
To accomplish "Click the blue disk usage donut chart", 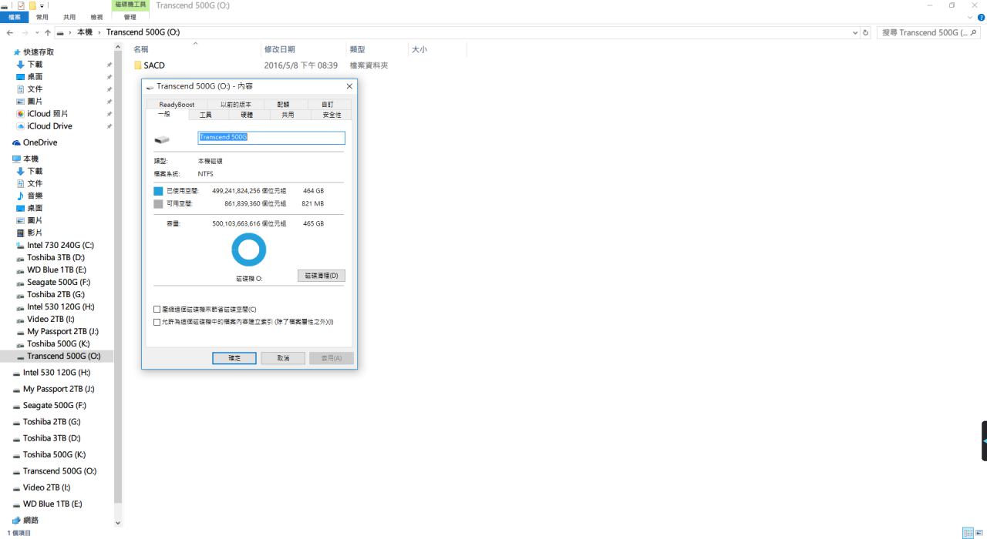I will pyautogui.click(x=248, y=250).
